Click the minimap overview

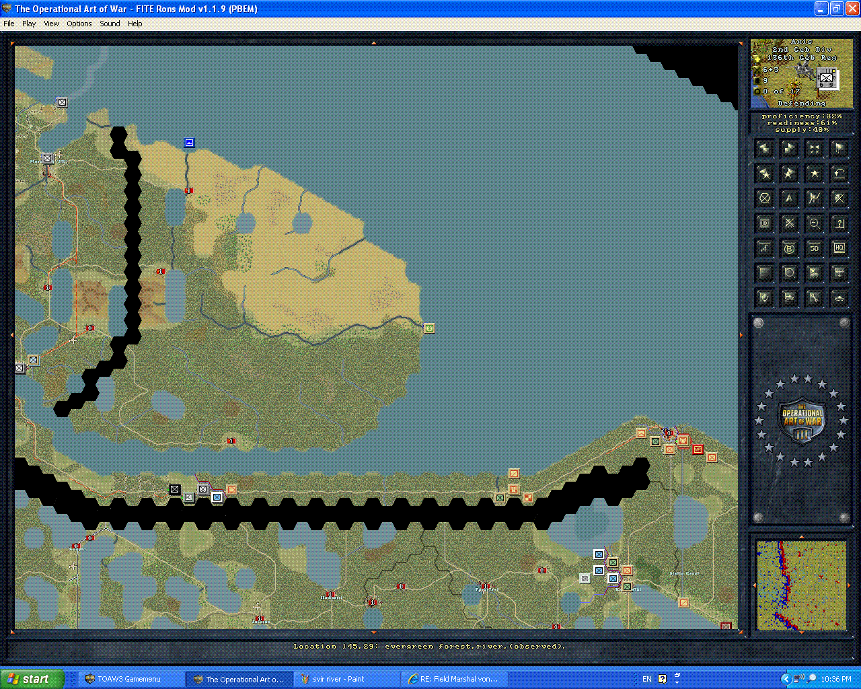click(802, 586)
